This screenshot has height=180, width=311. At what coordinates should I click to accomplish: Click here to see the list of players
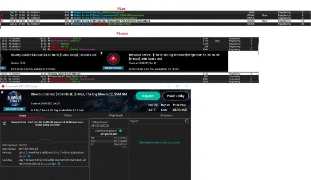(159, 143)
